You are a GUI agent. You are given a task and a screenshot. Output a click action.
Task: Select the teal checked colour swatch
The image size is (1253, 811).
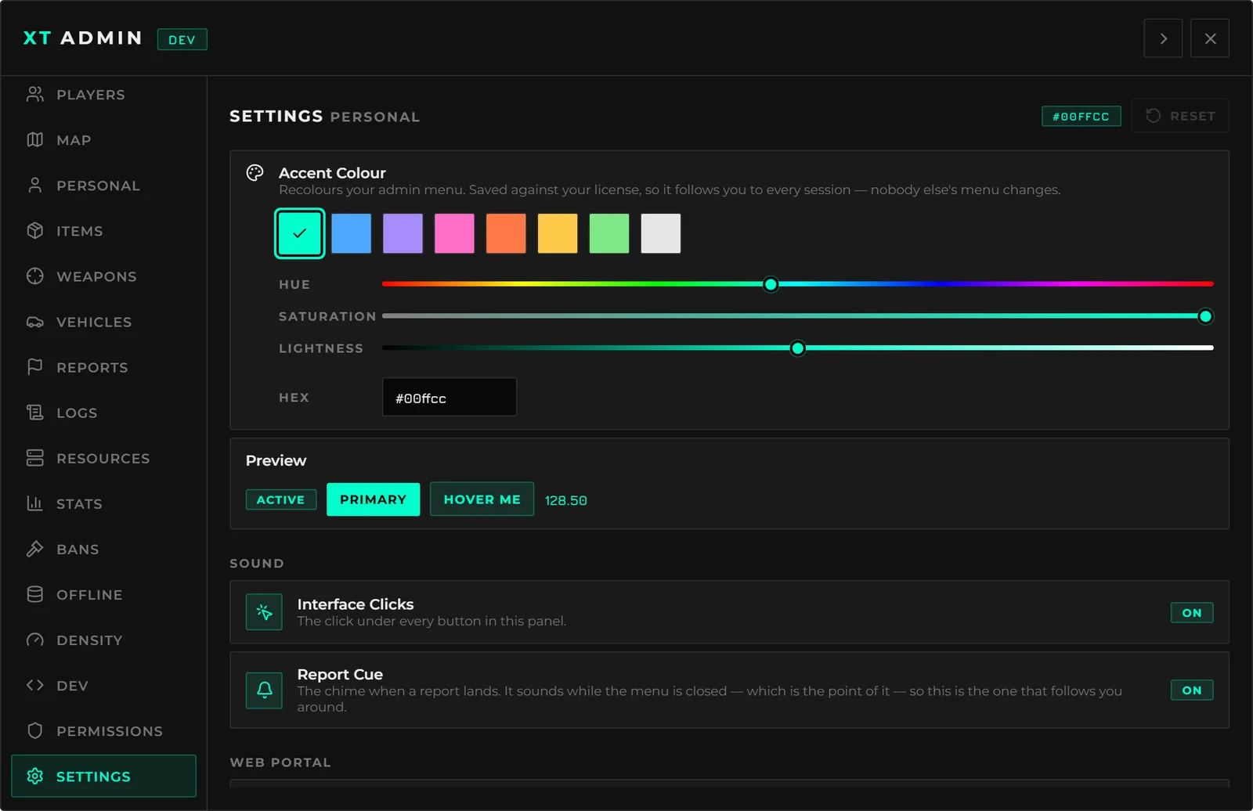(299, 233)
